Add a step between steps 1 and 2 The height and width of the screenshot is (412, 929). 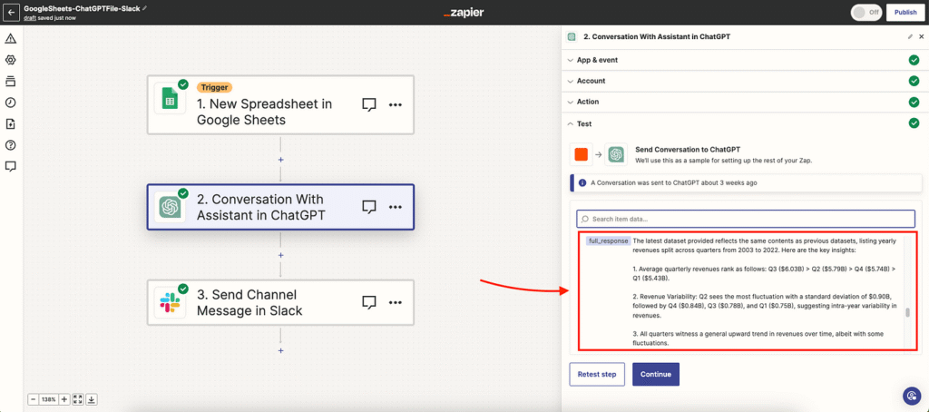point(281,160)
